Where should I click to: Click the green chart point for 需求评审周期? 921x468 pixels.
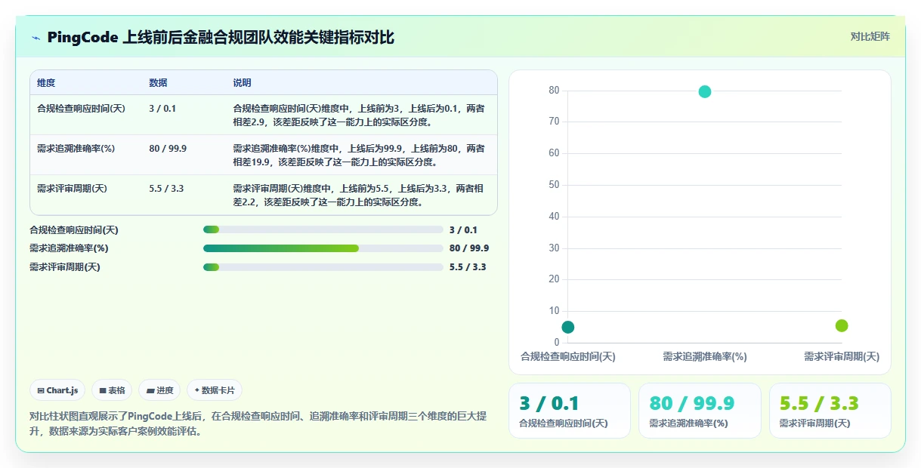click(x=842, y=325)
